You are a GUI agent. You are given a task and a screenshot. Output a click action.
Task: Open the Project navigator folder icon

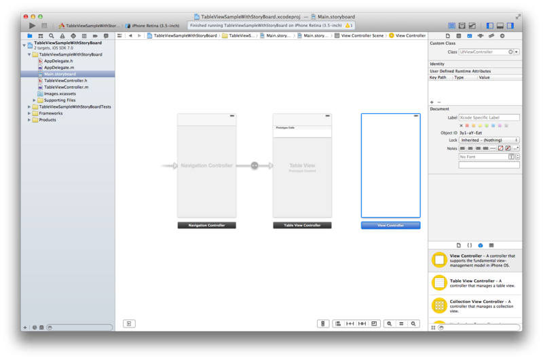click(30, 36)
